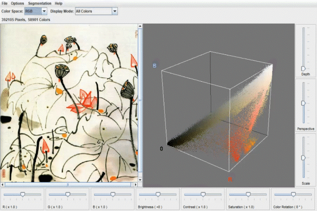Click the 0 origin label of cube

161,149
